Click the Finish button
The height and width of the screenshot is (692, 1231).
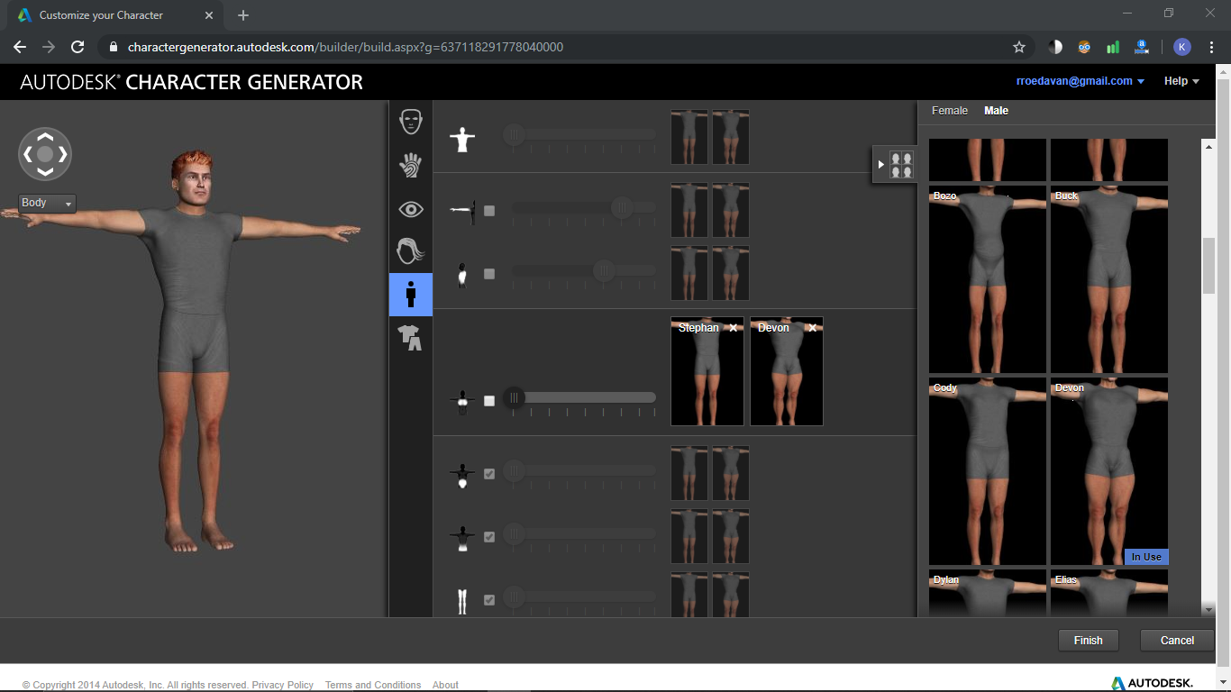coord(1089,640)
